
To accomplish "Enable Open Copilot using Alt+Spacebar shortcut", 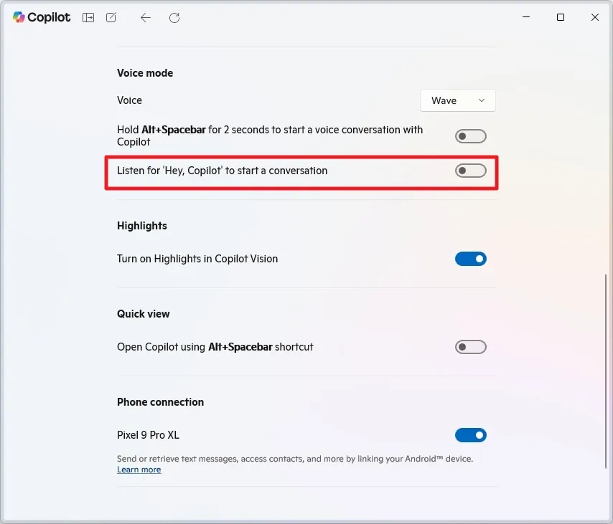I will coord(471,347).
